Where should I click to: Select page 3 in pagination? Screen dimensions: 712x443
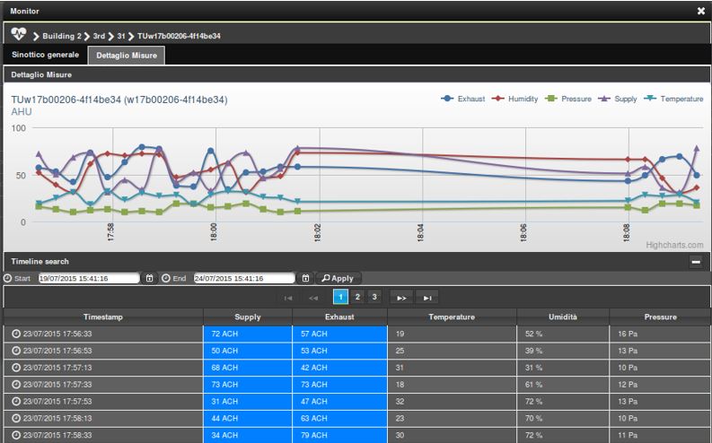tap(374, 297)
